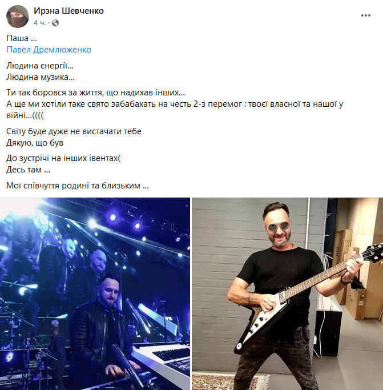Click the line "Десь там ..."
The width and height of the screenshot is (383, 390).
(x=29, y=170)
